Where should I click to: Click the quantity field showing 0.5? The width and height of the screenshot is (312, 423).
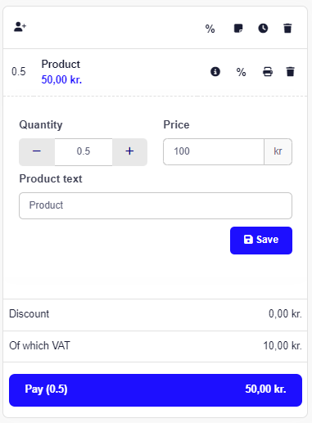point(84,151)
